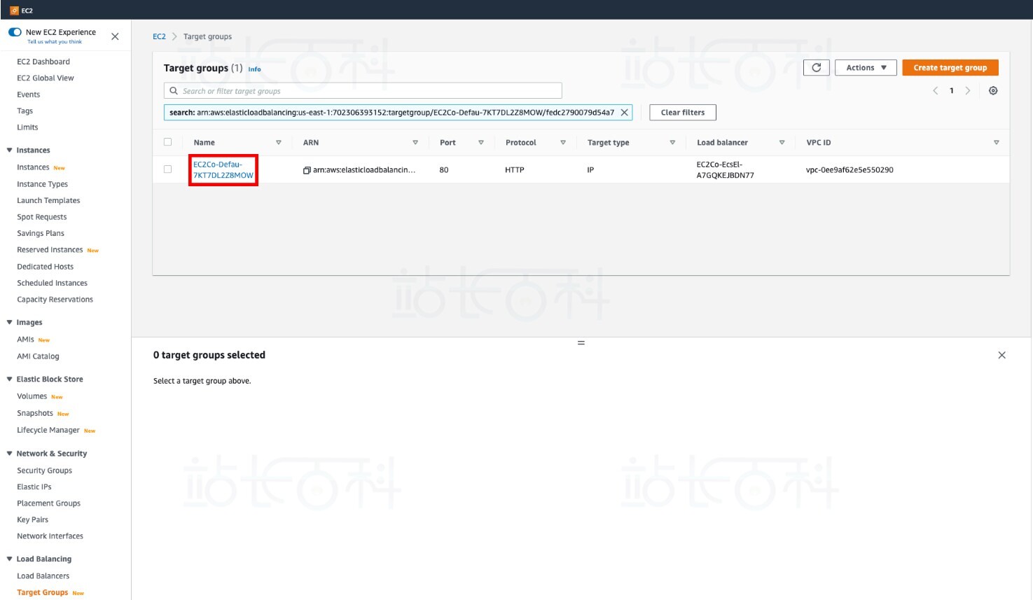Copy the ARN with the copy icon

(307, 170)
